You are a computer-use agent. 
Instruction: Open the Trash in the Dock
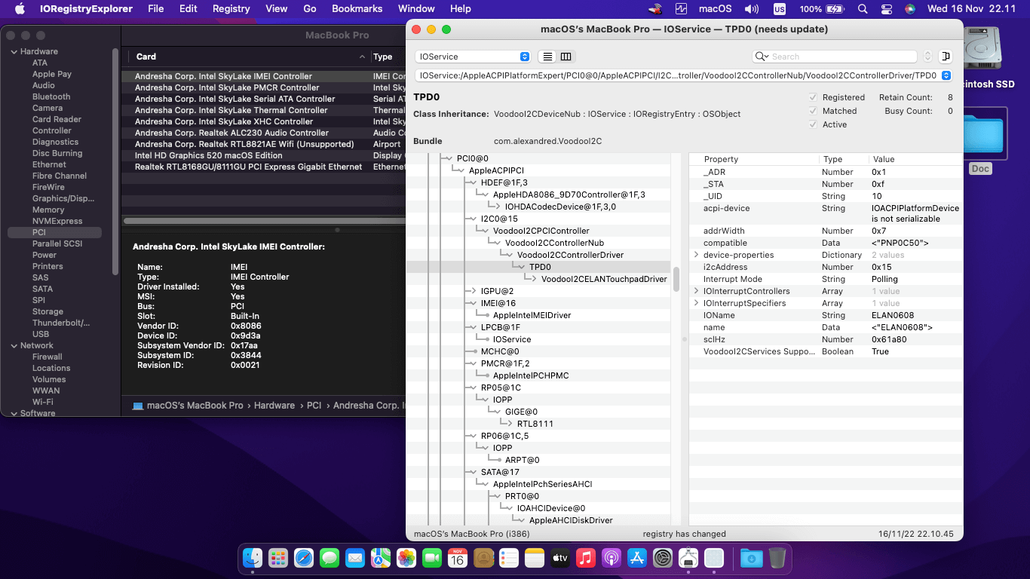[x=777, y=558]
